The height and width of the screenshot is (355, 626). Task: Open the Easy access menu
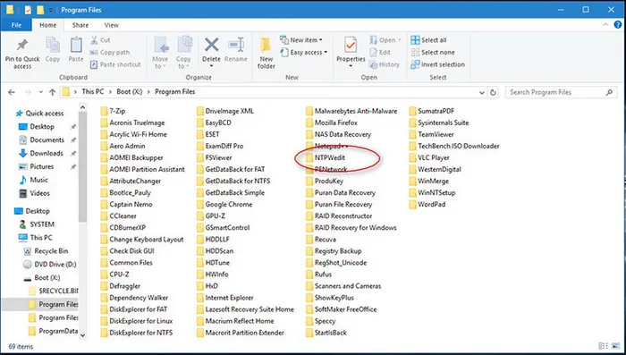pyautogui.click(x=304, y=53)
